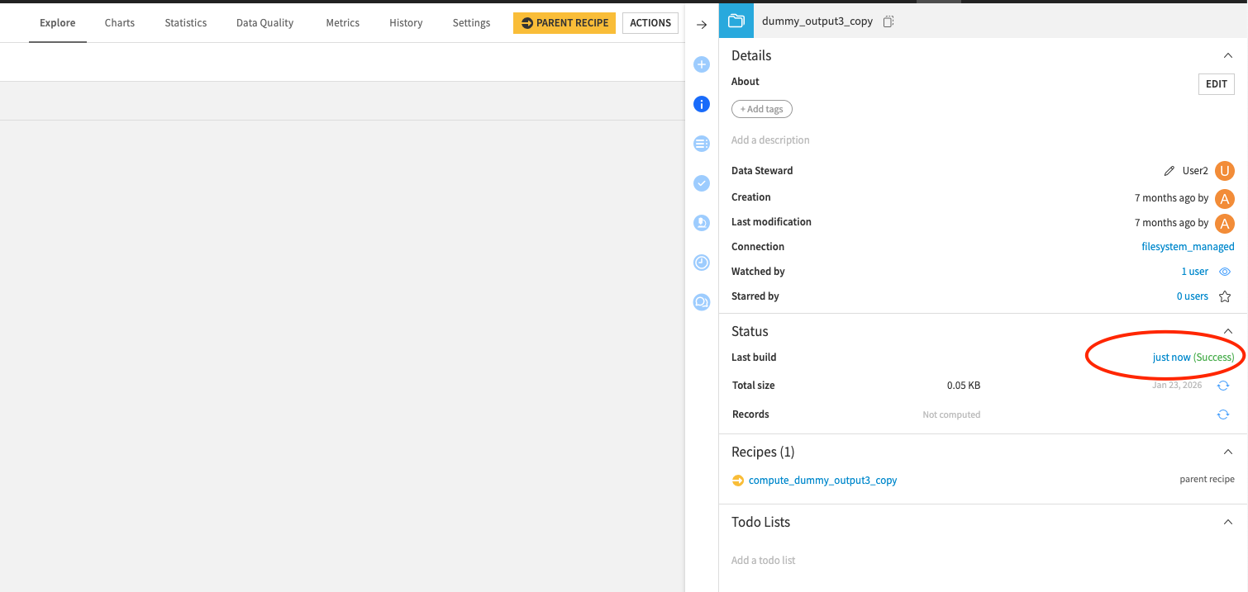Viewport: 1248px width, 592px height.
Task: Open the 1 user watchers link
Action: tap(1194, 272)
